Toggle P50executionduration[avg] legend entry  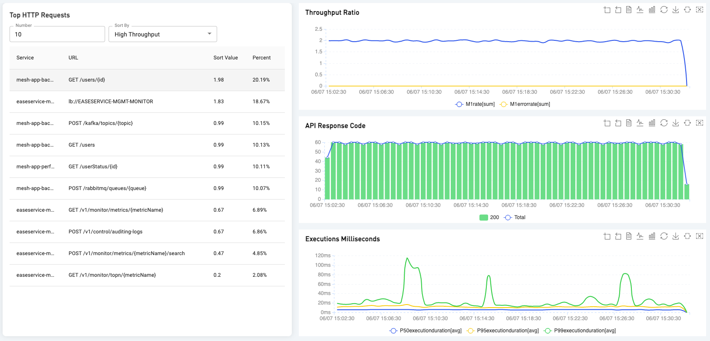[425, 331]
